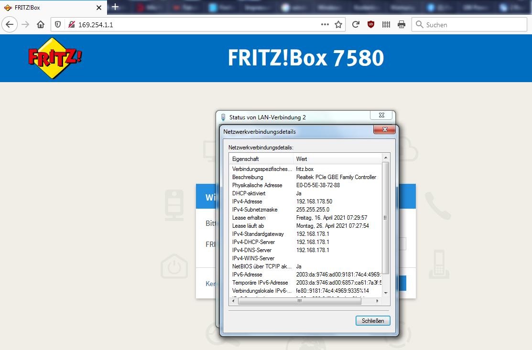Click the horizontal scrollbar thumb
532x350 pixels.
coord(300,301)
